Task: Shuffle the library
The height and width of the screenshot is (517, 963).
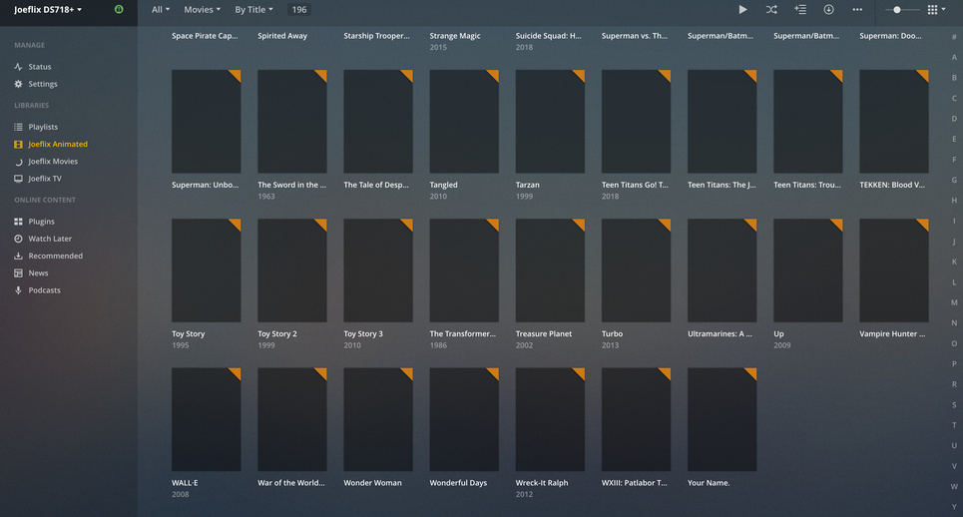Action: [x=771, y=9]
